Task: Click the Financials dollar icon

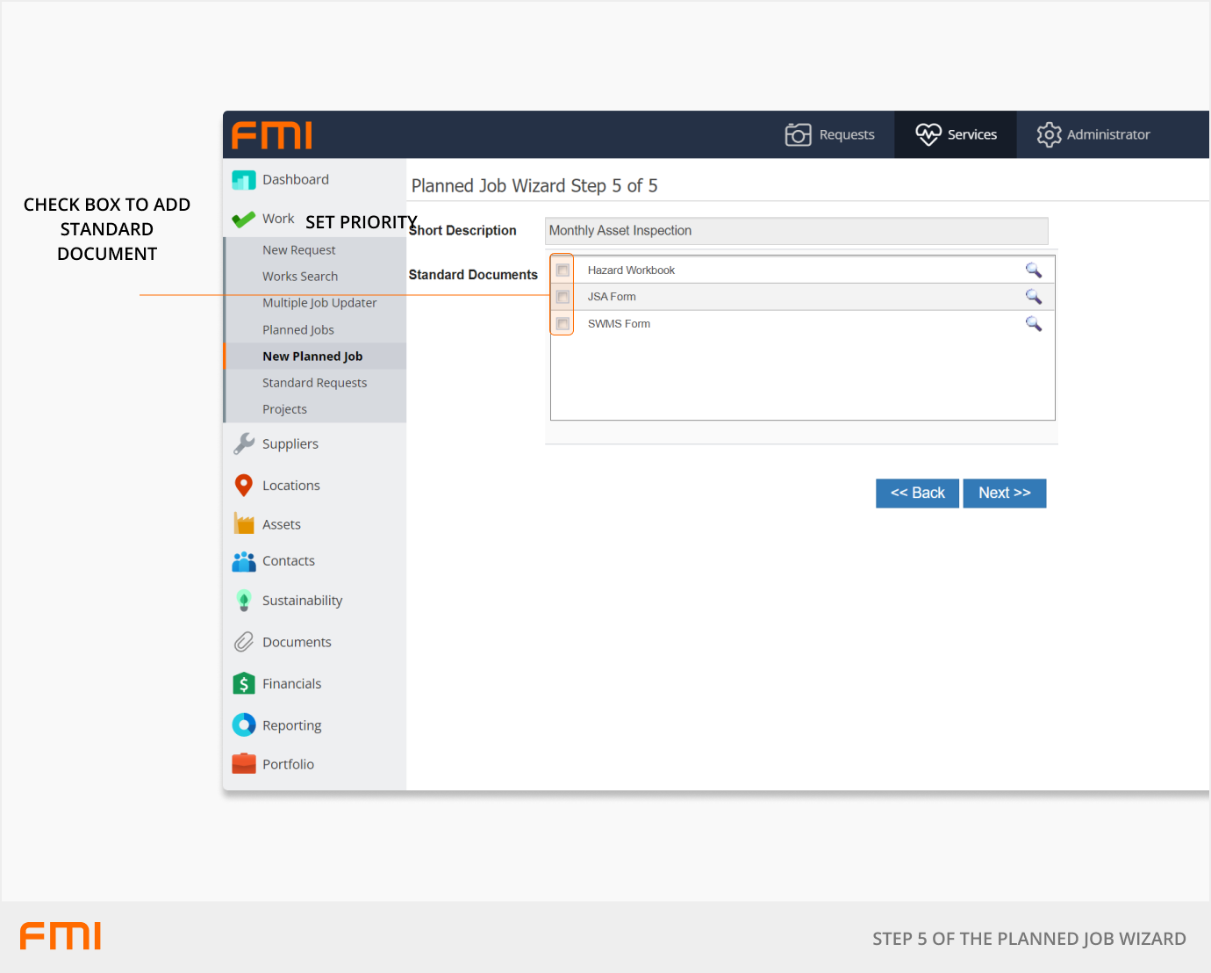Action: tap(243, 684)
